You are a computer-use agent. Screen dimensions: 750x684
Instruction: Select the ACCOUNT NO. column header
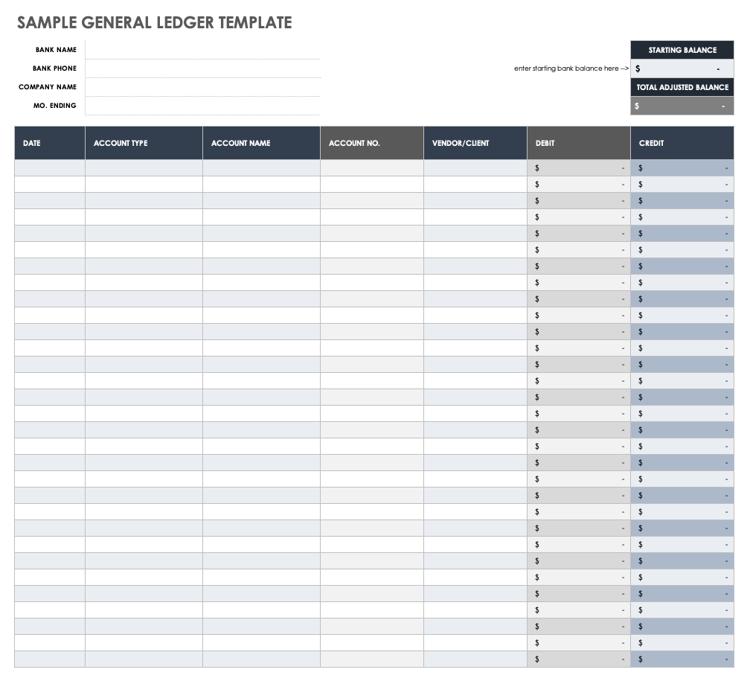371,143
